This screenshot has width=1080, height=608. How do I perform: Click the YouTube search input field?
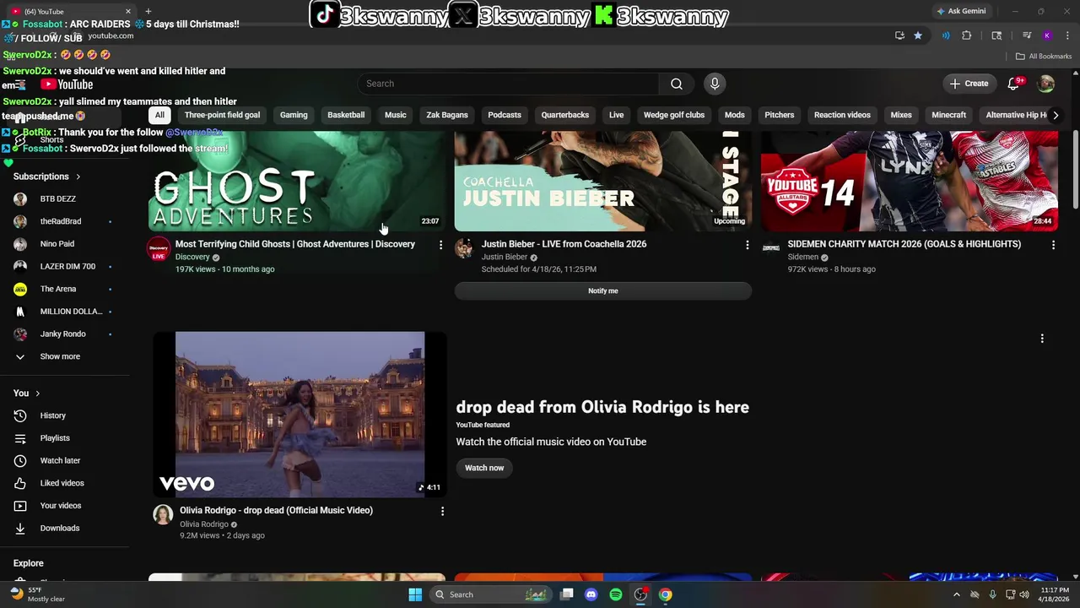[509, 84]
